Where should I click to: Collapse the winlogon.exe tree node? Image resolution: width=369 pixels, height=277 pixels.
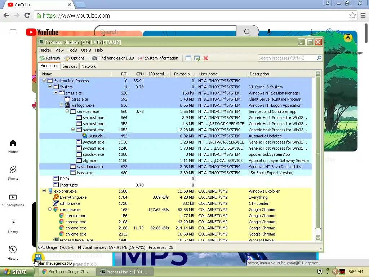(61, 105)
